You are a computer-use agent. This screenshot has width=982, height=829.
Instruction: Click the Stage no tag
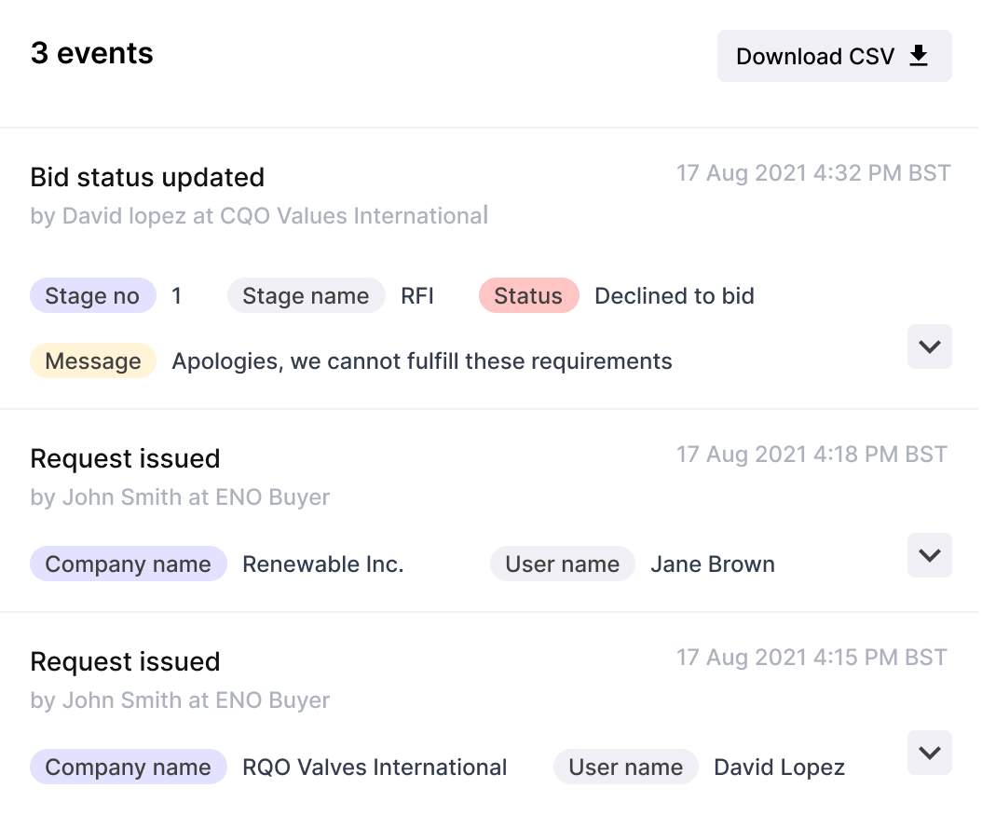[92, 295]
